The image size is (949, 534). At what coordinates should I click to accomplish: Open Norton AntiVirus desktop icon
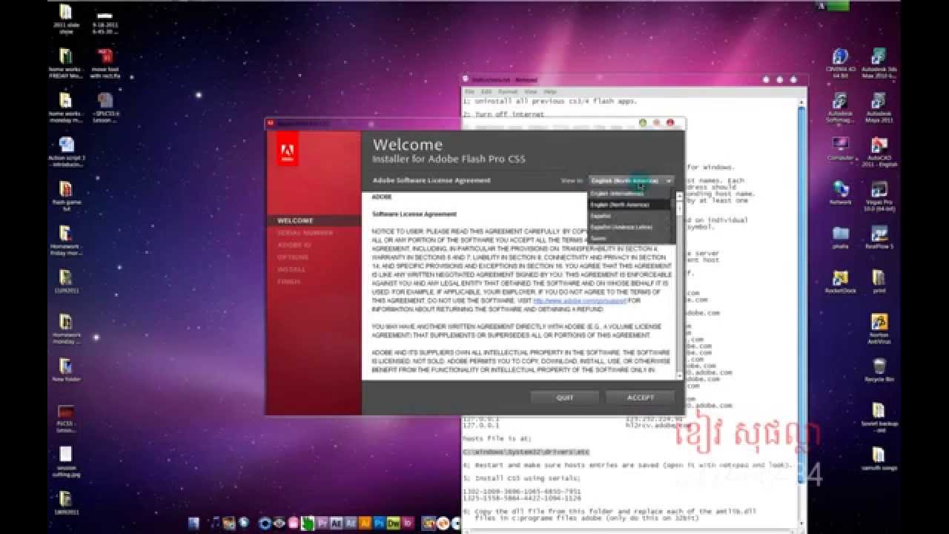click(879, 329)
